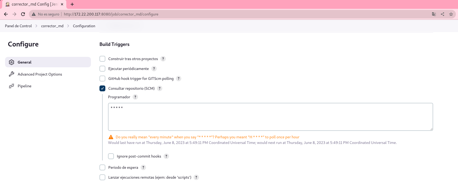Click into the Programador schedule text area
This screenshot has width=458, height=188.
coord(270,117)
